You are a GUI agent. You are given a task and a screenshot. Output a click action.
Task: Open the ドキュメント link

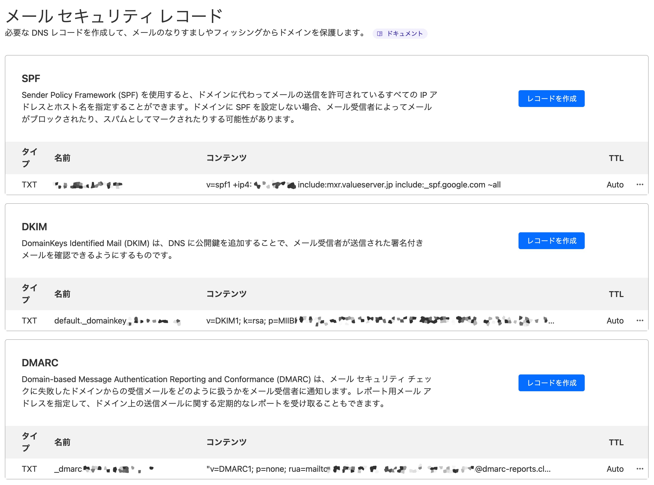[400, 33]
